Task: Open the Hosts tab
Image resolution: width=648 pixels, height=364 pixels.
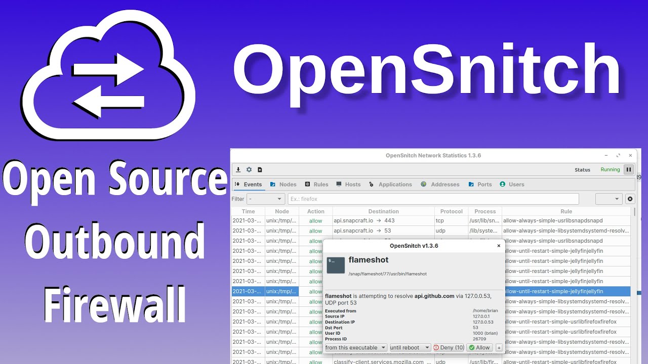Action: [x=348, y=185]
